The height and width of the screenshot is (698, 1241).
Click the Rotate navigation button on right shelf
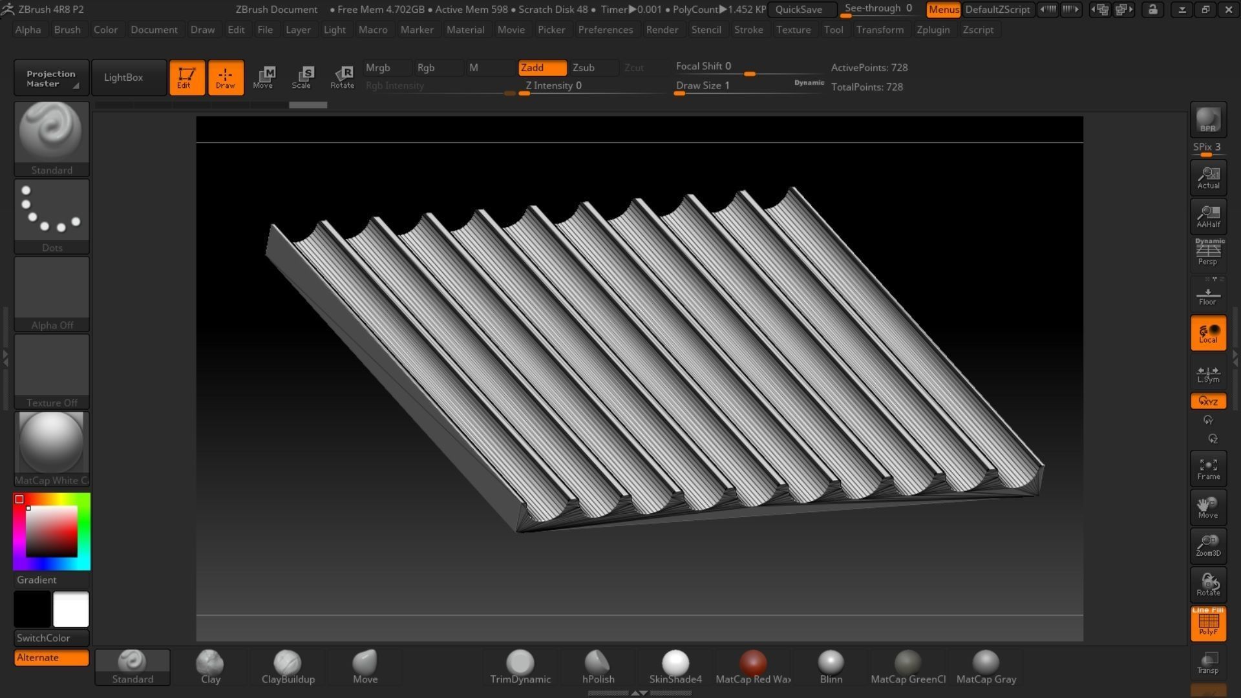point(1208,585)
